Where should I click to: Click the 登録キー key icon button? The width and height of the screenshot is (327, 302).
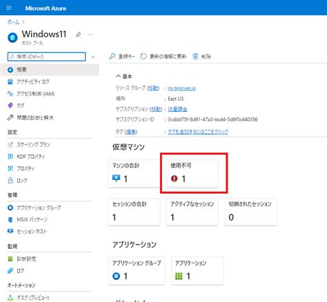click(x=122, y=57)
